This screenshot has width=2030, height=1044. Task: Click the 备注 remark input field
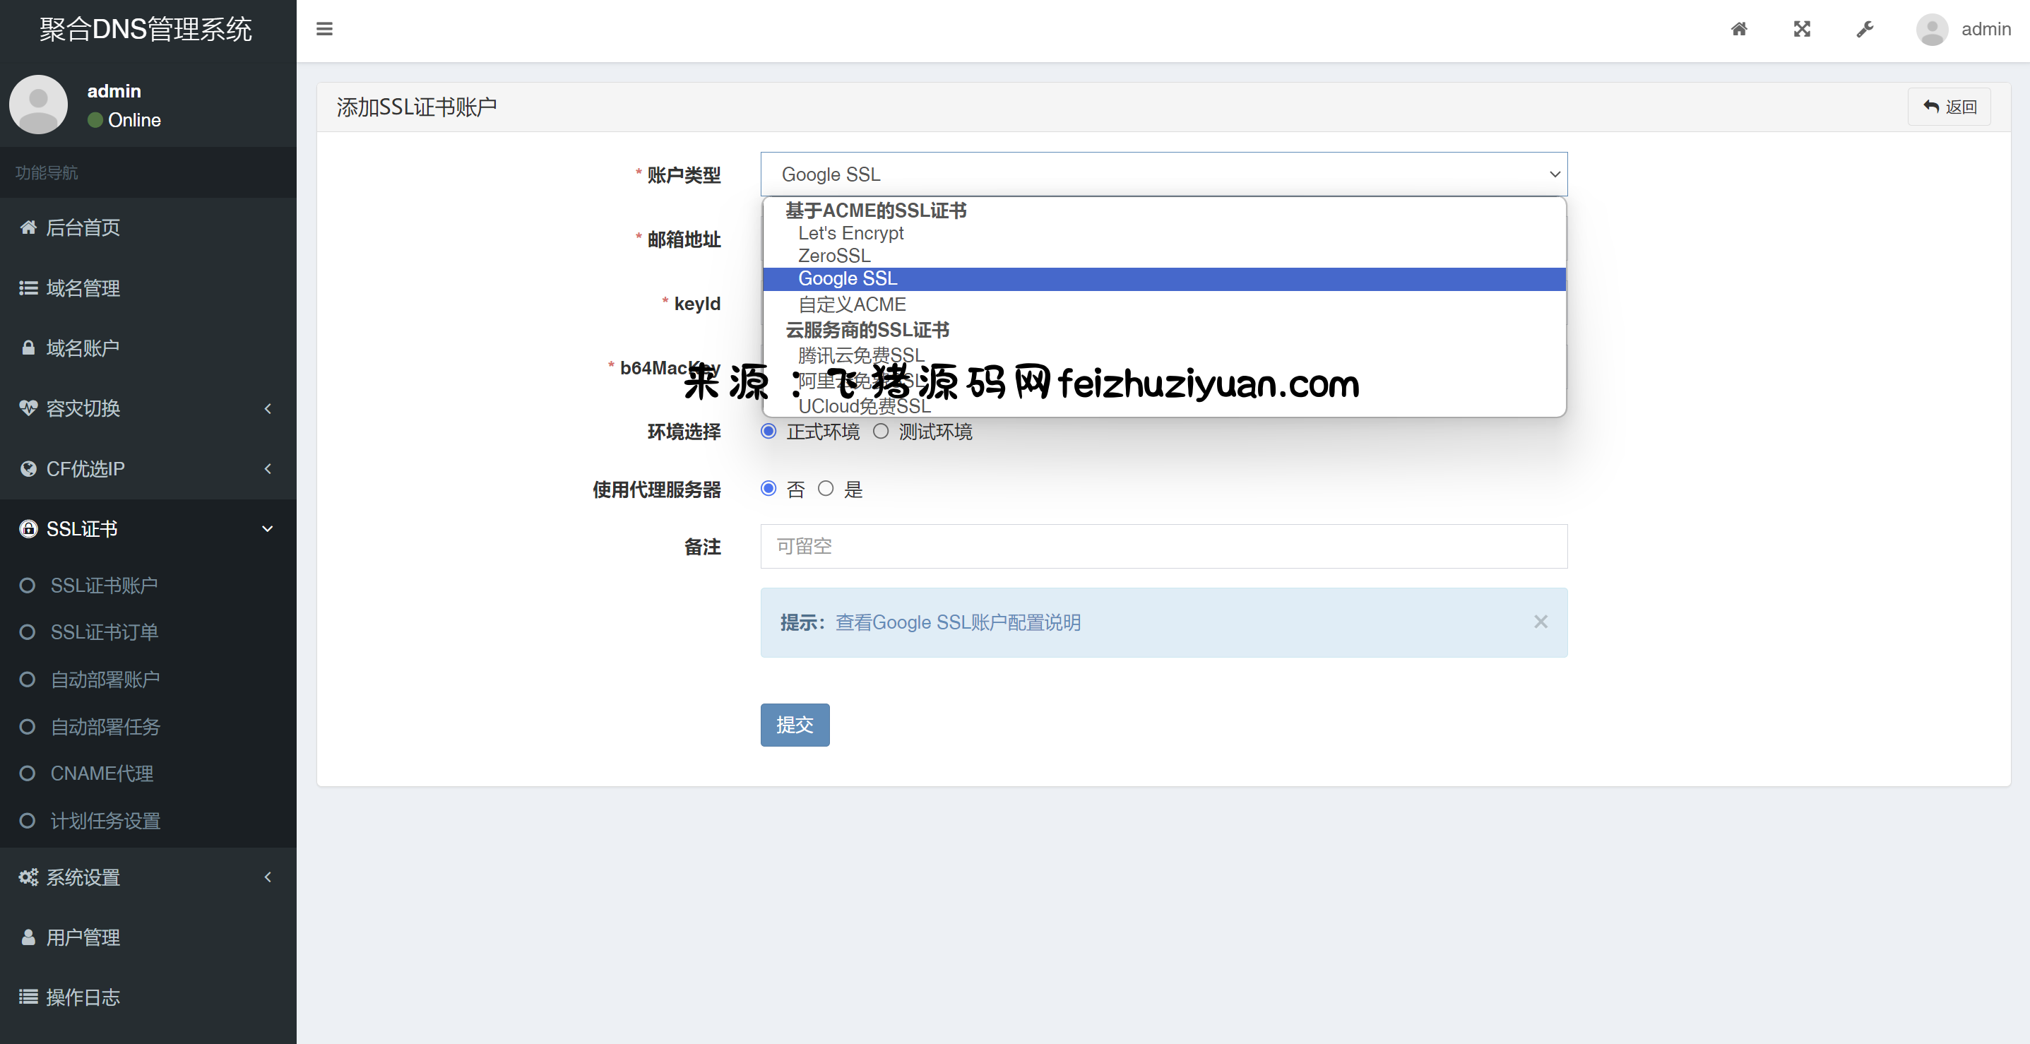pos(1163,546)
